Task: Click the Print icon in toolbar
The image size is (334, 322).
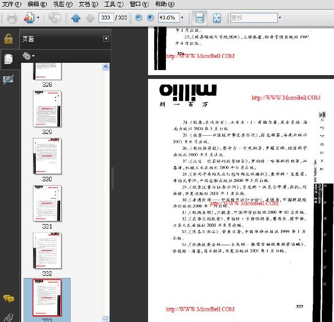Action: [x=12, y=18]
